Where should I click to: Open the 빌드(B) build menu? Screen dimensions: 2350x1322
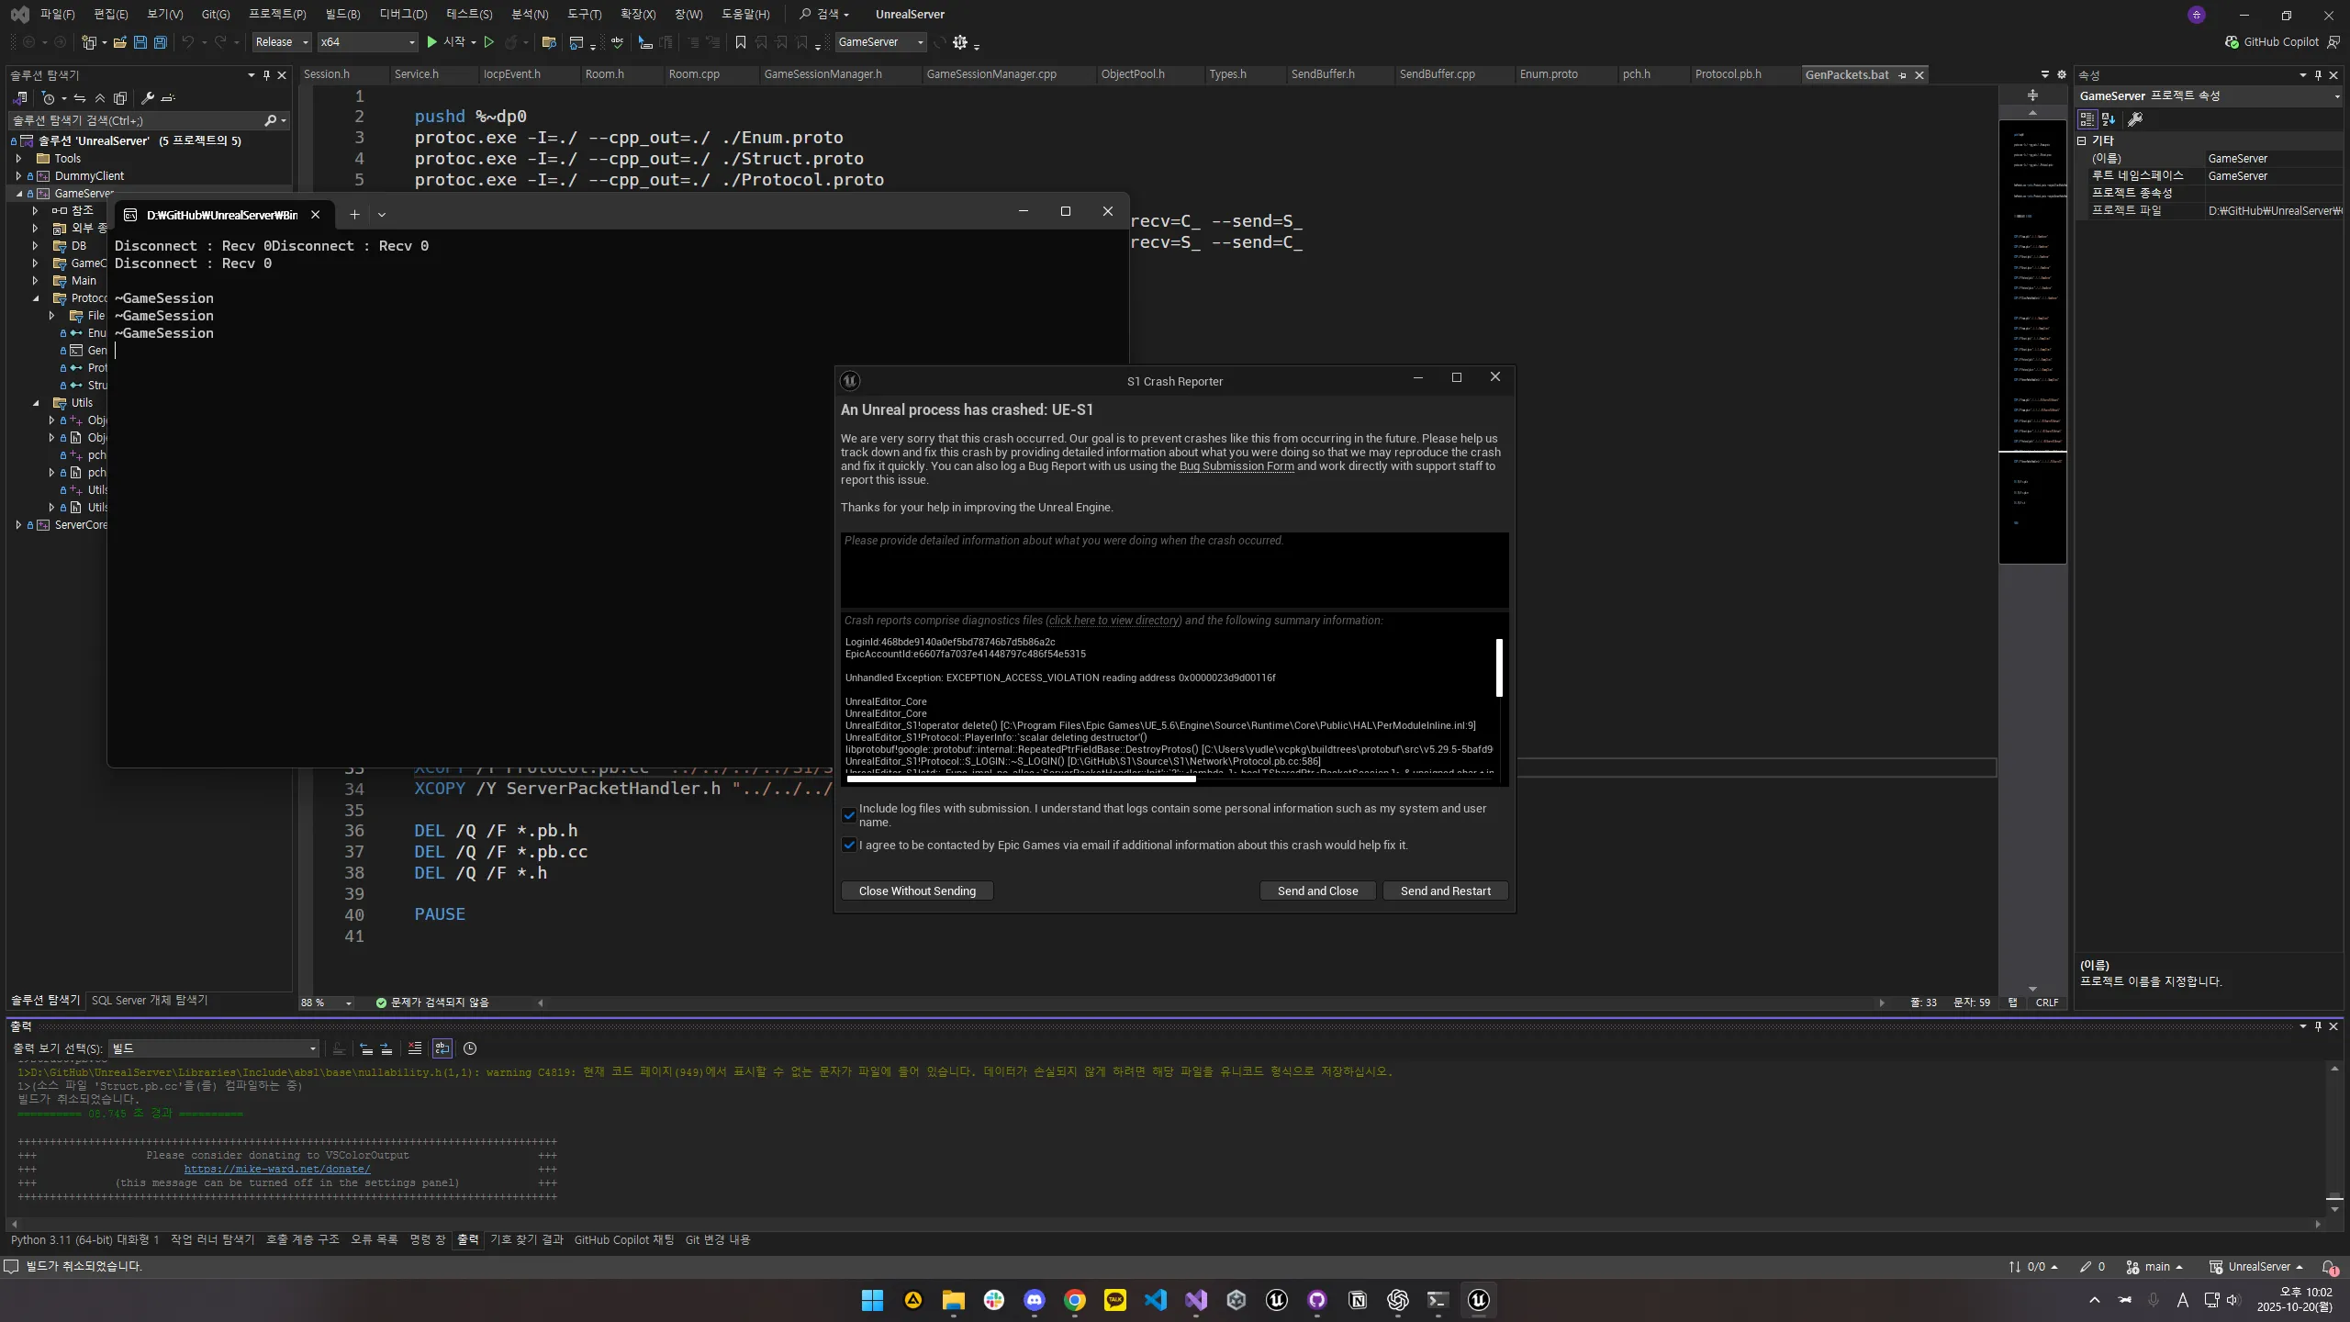[342, 14]
